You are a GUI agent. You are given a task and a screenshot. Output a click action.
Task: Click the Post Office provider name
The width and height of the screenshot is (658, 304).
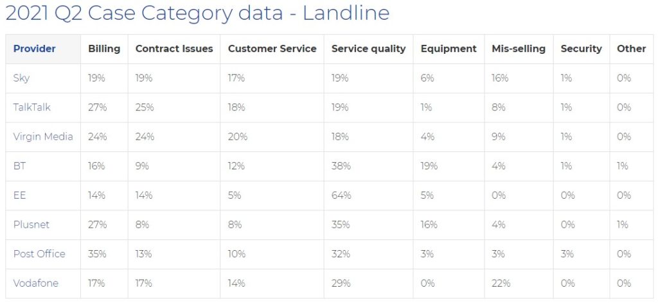[39, 254]
